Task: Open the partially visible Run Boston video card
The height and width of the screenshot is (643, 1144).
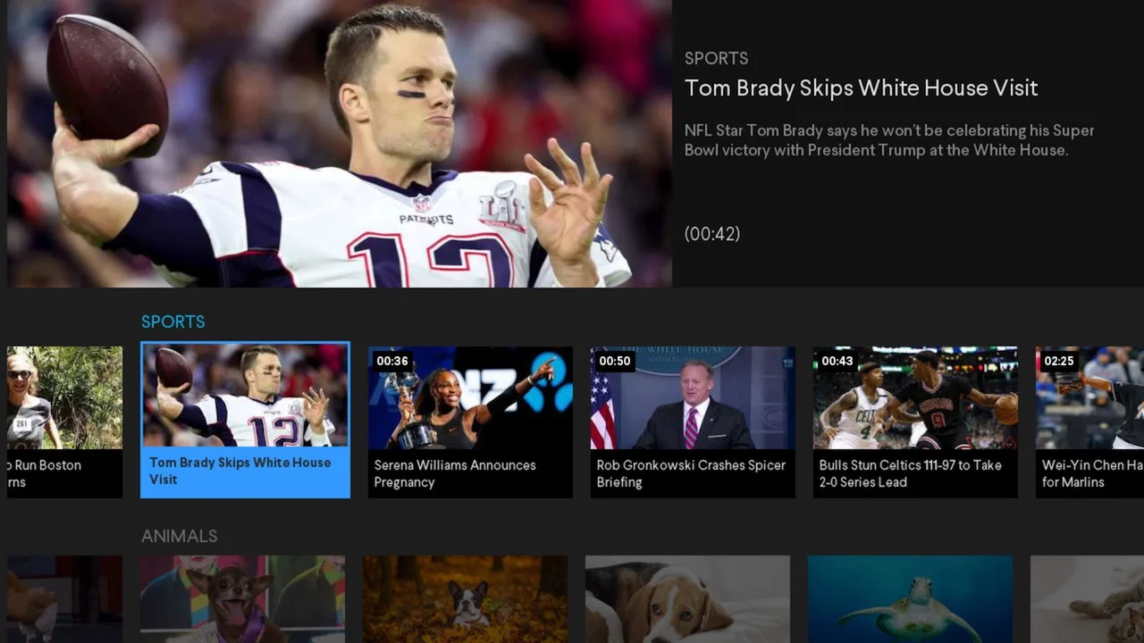Action: pyautogui.click(x=64, y=422)
